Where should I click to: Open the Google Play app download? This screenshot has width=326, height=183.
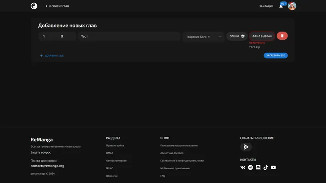pos(246,147)
